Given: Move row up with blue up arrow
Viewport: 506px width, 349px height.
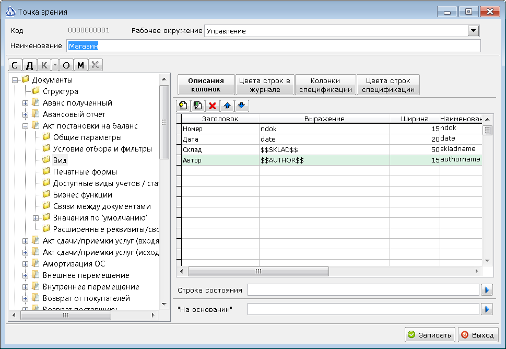Looking at the screenshot, I should click(x=227, y=106).
